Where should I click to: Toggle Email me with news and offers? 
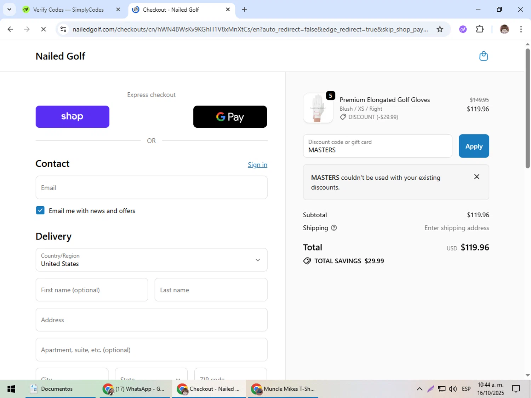(40, 210)
